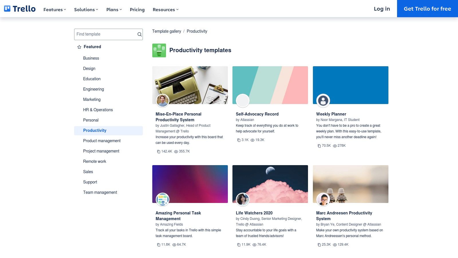Select the Sales category
Image resolution: width=458 pixels, height=258 pixels.
click(88, 172)
